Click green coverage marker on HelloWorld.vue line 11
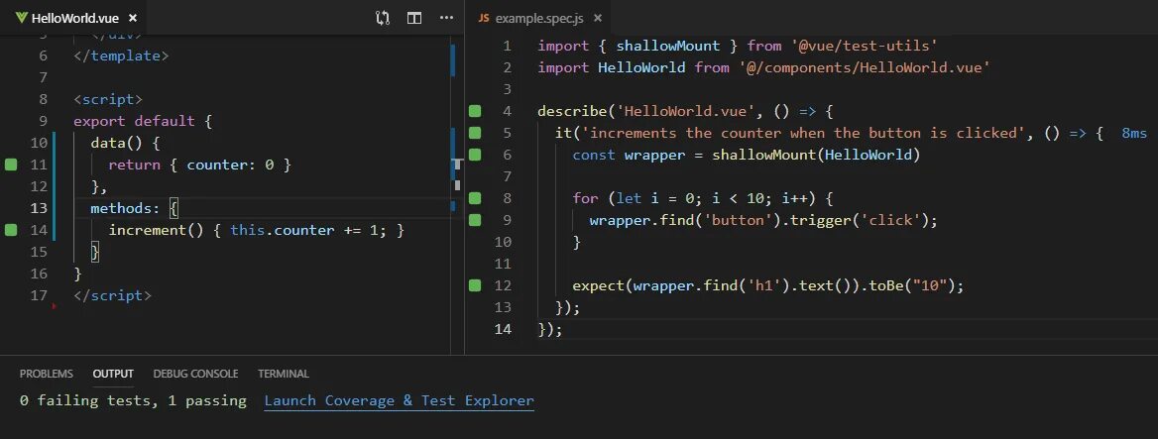The image size is (1158, 439). [x=10, y=165]
